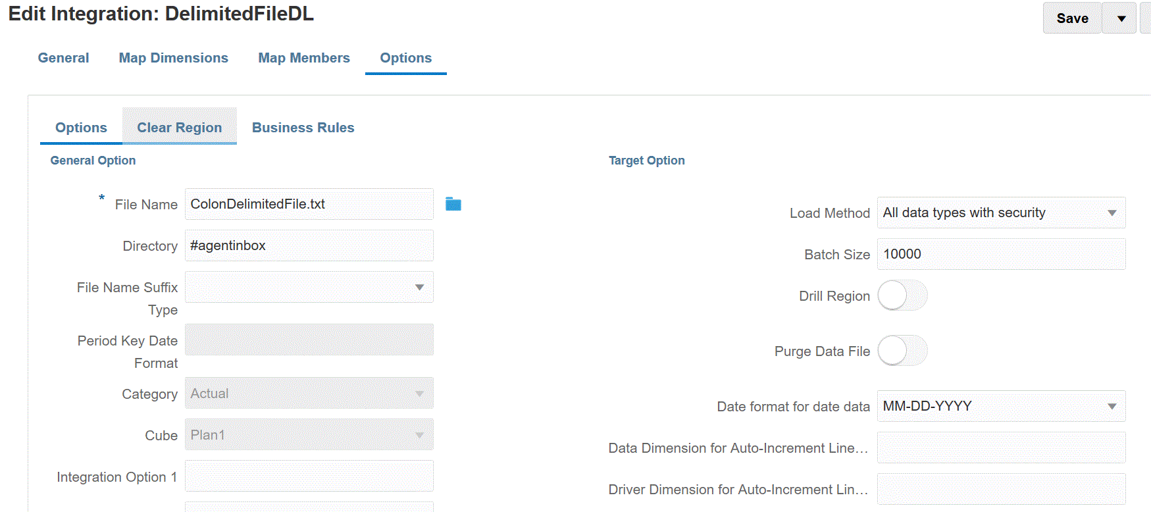Click the Save button
The height and width of the screenshot is (512, 1151).
pos(1072,18)
